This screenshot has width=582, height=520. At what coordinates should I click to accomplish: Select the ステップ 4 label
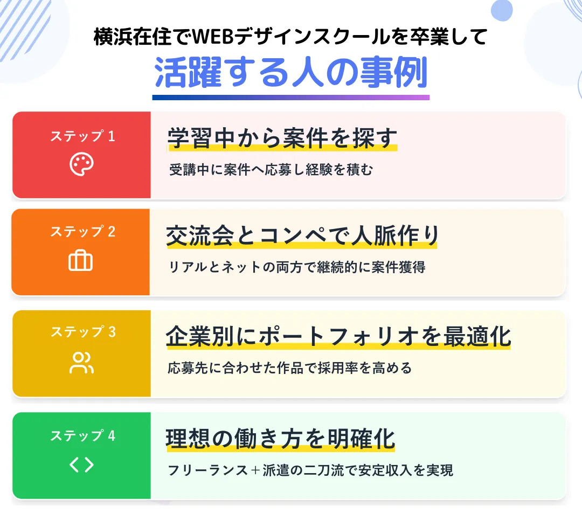tap(82, 435)
